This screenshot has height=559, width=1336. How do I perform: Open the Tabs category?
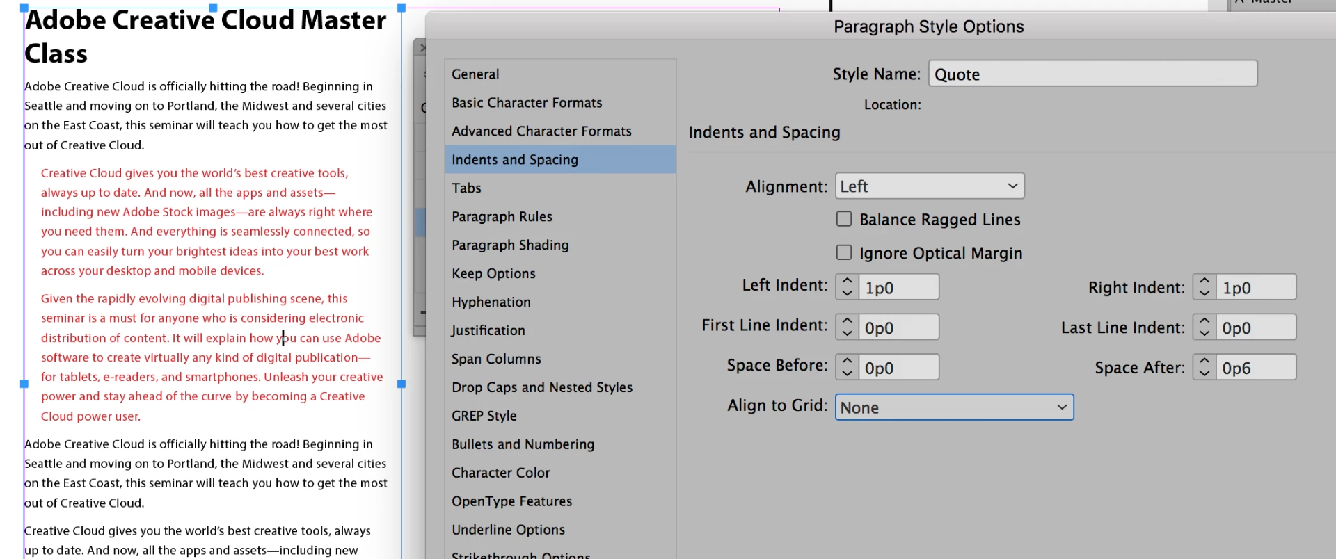point(560,188)
